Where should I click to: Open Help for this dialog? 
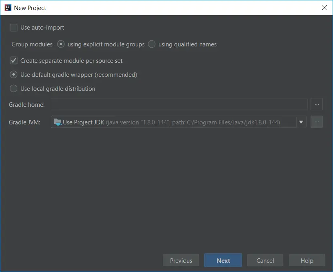307,260
